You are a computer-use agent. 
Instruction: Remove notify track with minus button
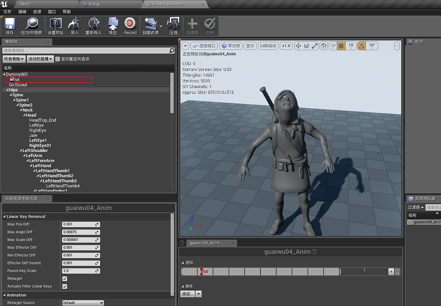pos(397,272)
